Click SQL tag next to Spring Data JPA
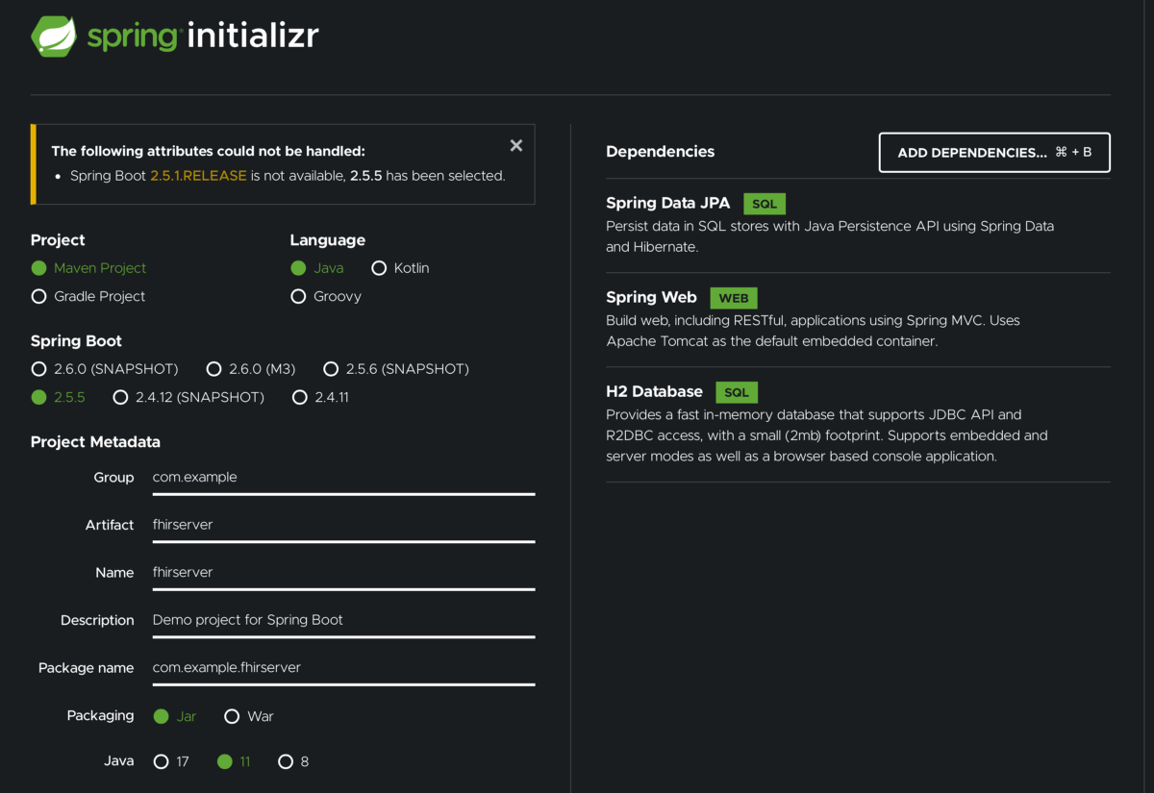Viewport: 1154px width, 793px height. (765, 204)
